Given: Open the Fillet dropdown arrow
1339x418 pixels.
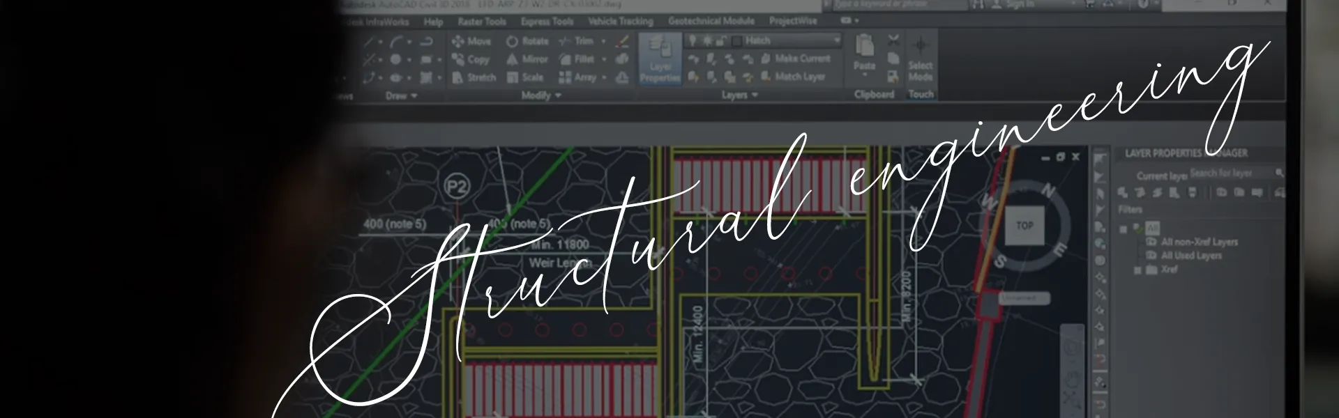Looking at the screenshot, I should [603, 59].
